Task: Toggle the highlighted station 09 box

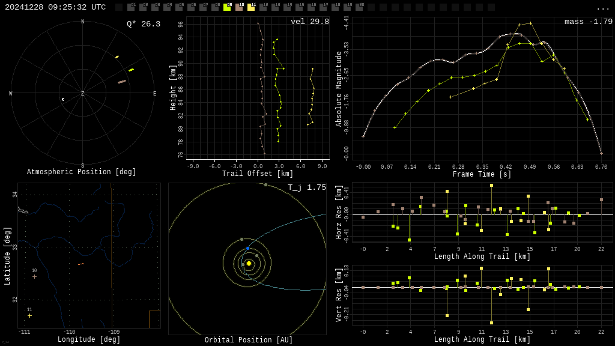Action: 227,7
